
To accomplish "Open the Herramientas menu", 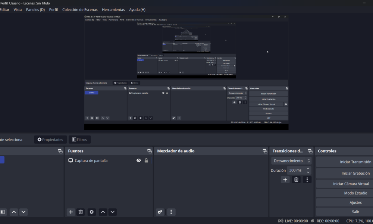I will (113, 10).
